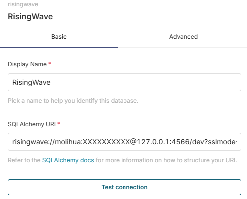Click the Display Name input field
This screenshot has height=199, width=247.
[124, 82]
